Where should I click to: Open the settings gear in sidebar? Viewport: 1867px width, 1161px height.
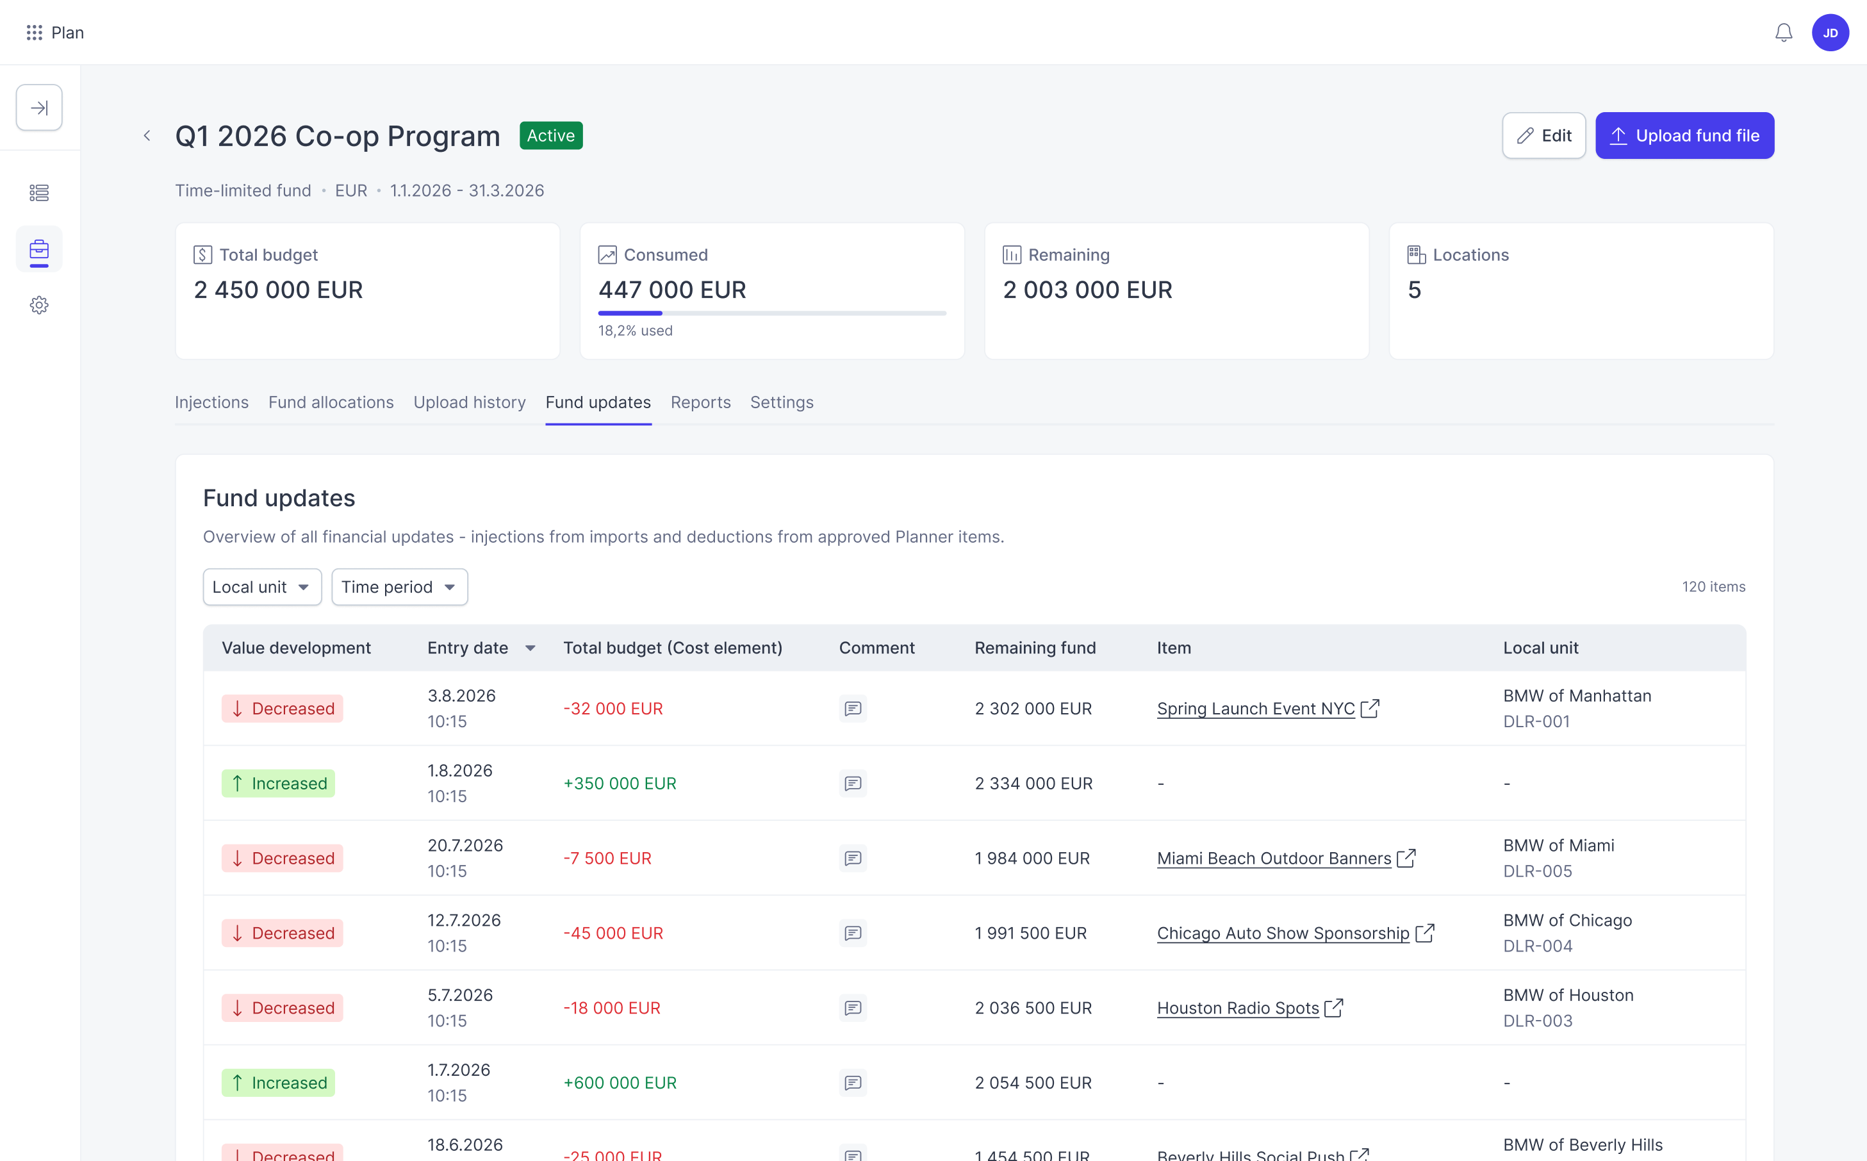click(39, 305)
